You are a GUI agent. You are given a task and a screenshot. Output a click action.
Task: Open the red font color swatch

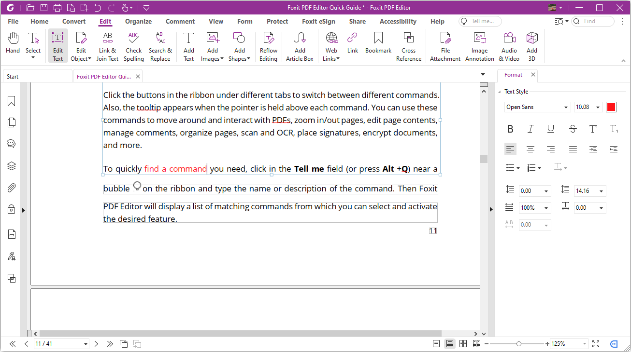(611, 107)
